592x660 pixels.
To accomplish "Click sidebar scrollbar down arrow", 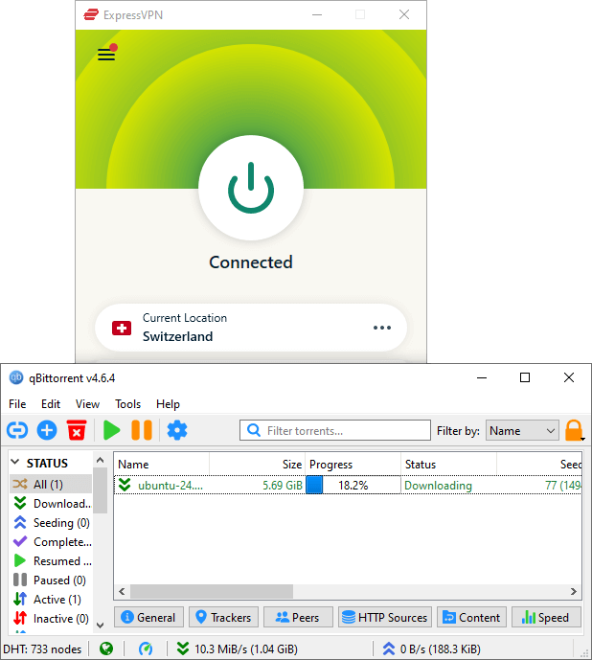I will pyautogui.click(x=100, y=626).
